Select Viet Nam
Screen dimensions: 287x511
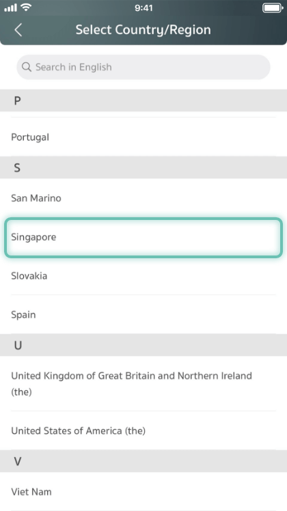(x=143, y=491)
